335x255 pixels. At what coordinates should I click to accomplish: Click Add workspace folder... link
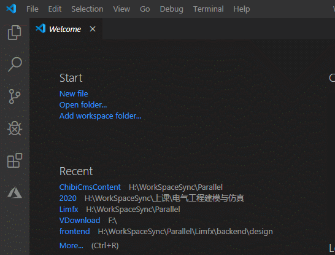[101, 116]
